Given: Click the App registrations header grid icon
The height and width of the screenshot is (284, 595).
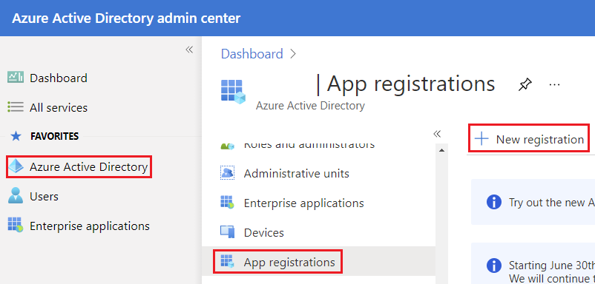Looking at the screenshot, I should pyautogui.click(x=234, y=92).
